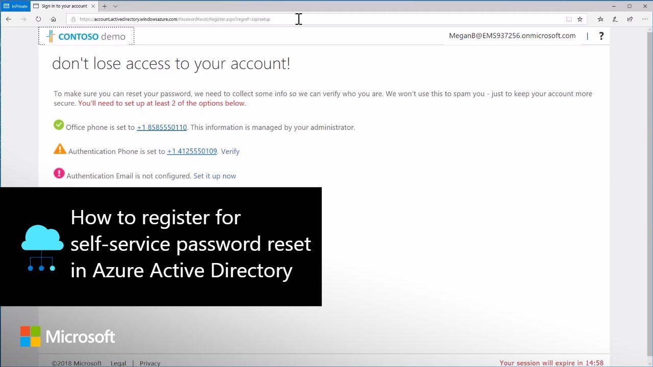Close the 'Sign in to your account' tab
653x367 pixels.
93,6
